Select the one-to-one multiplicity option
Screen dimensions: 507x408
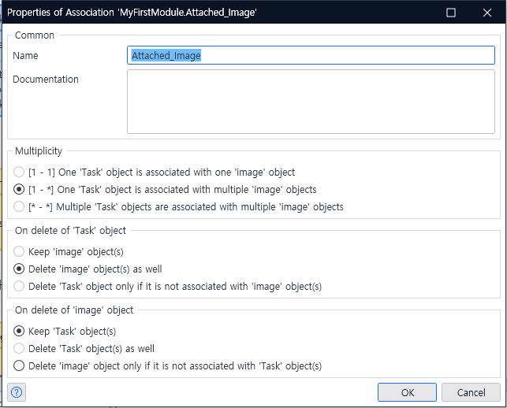pos(20,172)
